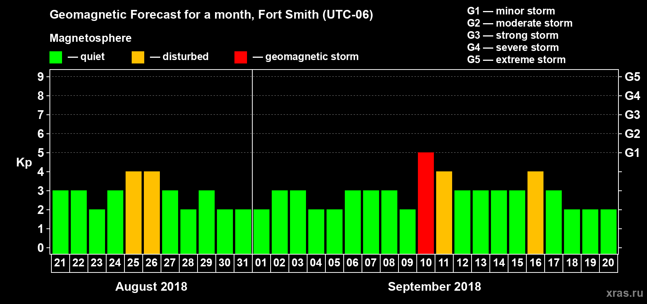Select the red Kp 5 bar for September 10
This screenshot has height=304, width=647.
click(426, 203)
